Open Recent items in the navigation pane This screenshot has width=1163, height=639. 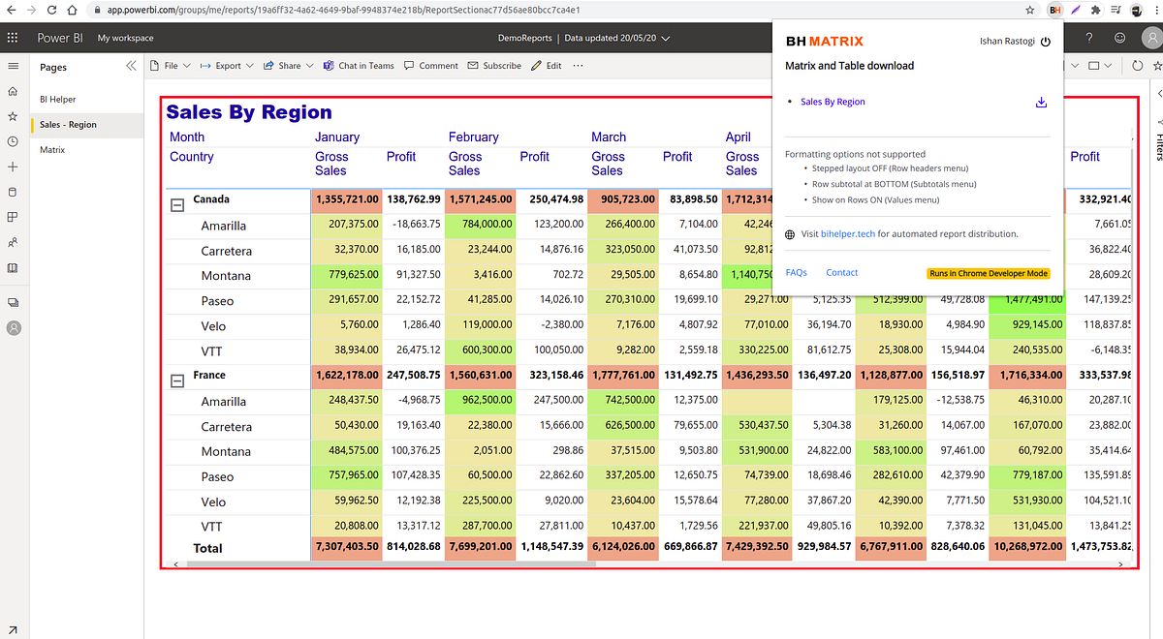point(14,142)
